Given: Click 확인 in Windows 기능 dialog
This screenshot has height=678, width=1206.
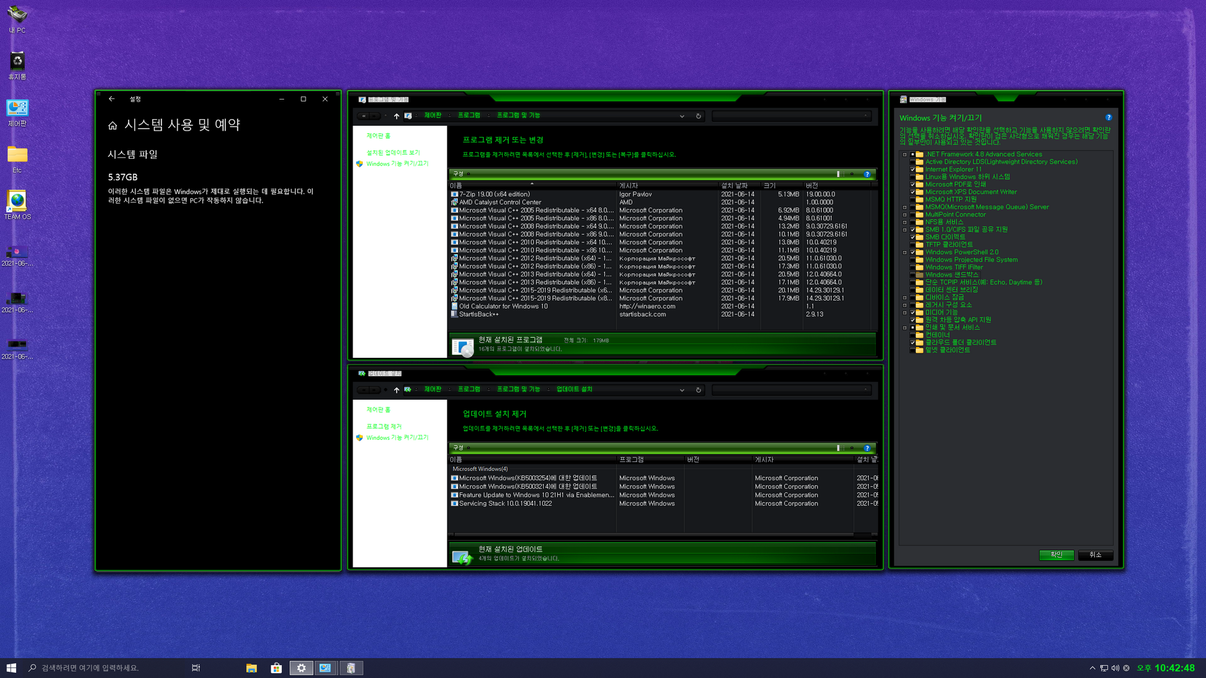Looking at the screenshot, I should point(1057,555).
